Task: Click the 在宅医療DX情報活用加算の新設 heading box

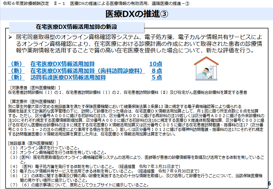Action: coord(76,27)
